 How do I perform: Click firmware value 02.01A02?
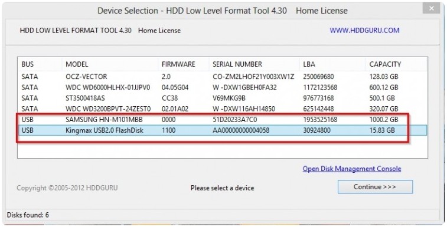click(x=175, y=109)
